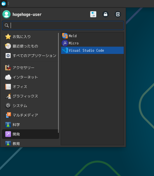Choose the オフィス category

[x=30, y=87]
